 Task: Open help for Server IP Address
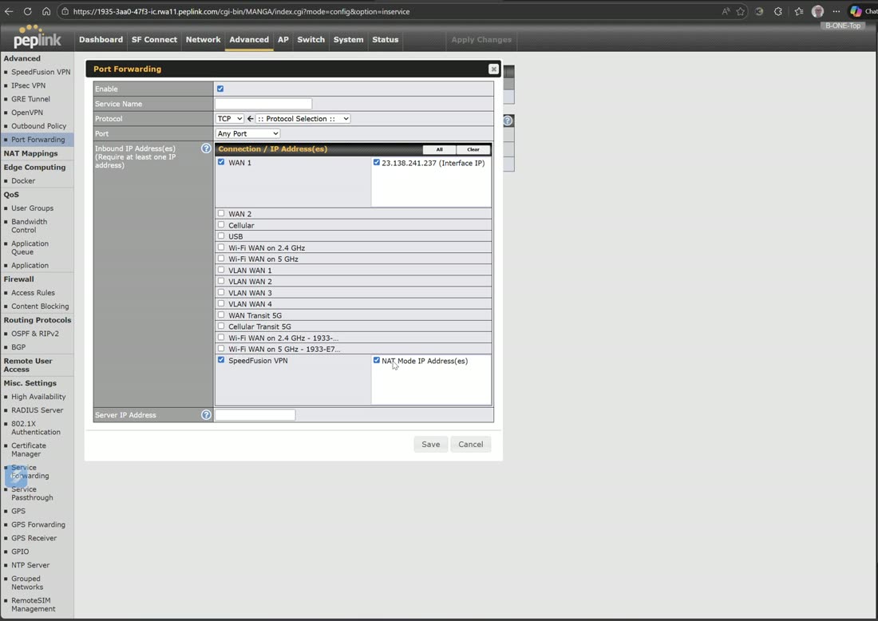point(206,415)
